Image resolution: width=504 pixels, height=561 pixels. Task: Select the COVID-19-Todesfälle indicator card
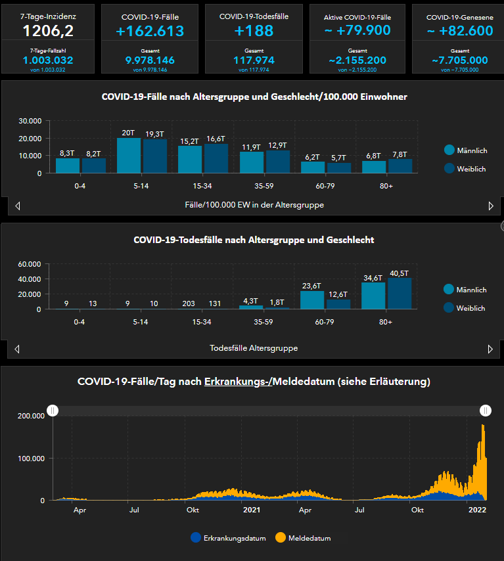[254, 39]
